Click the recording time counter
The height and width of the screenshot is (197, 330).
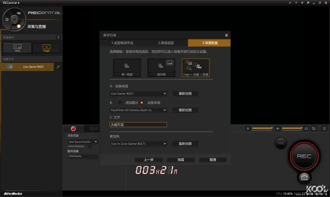[156, 170]
